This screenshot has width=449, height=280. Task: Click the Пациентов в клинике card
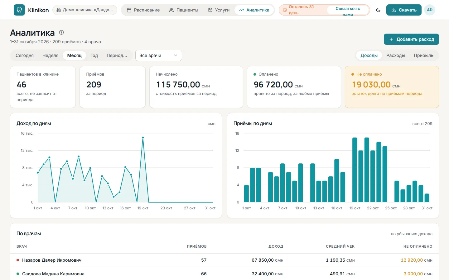pyautogui.click(x=43, y=87)
